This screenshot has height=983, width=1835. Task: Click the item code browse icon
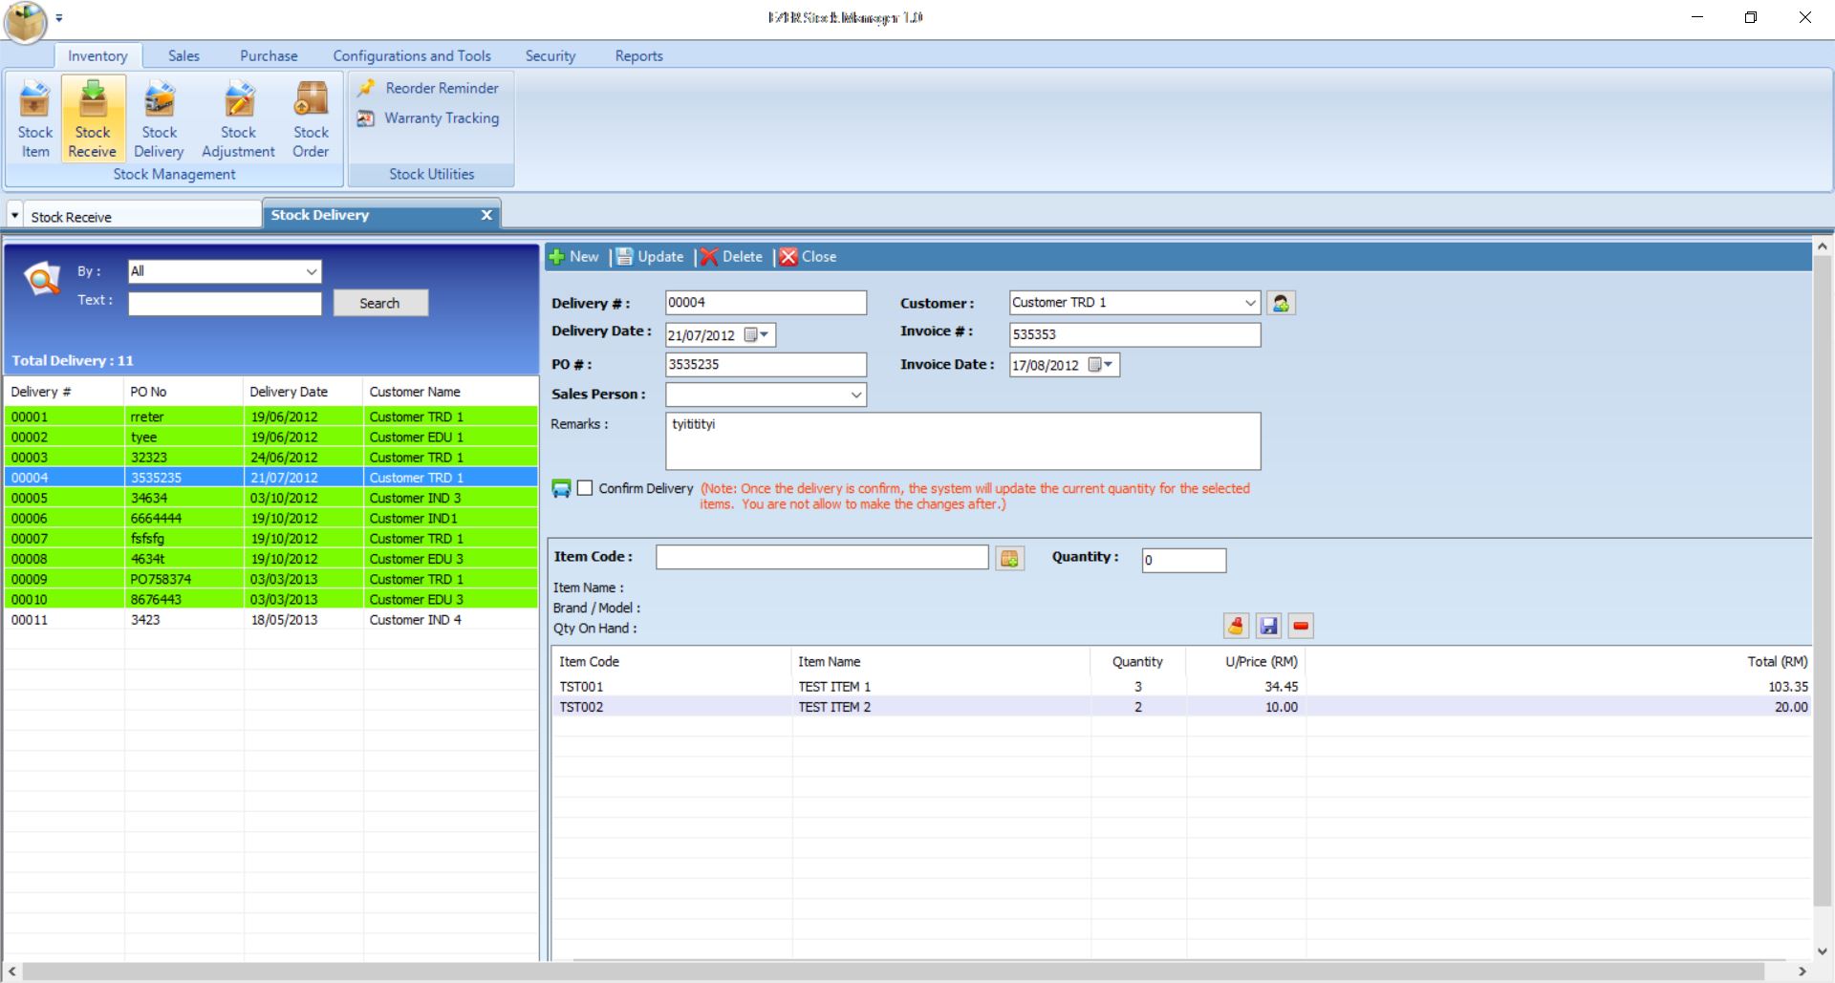click(x=1009, y=558)
